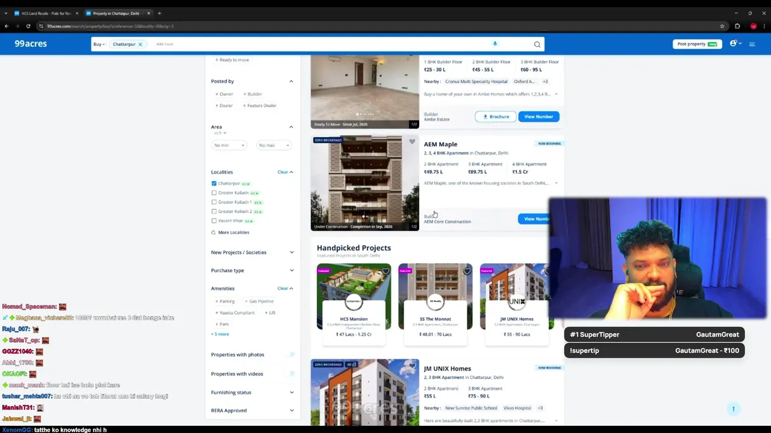
Task: Click the More Localities search icon
Action: [213, 232]
